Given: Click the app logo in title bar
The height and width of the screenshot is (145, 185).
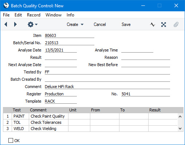Looking at the screenshot, I should (x=6, y=5).
